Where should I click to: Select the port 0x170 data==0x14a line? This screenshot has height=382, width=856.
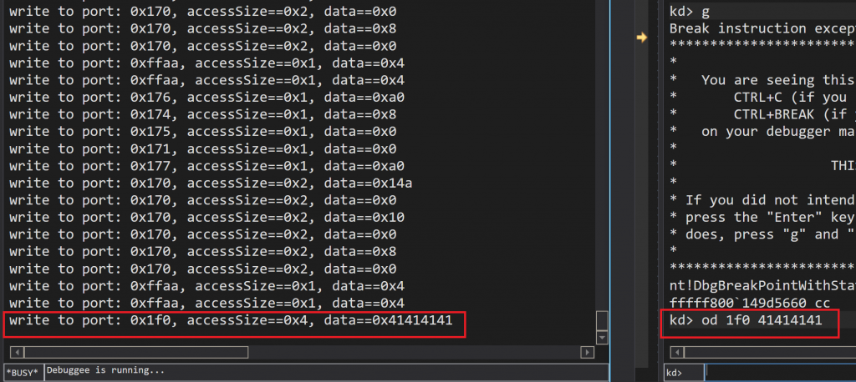211,183
